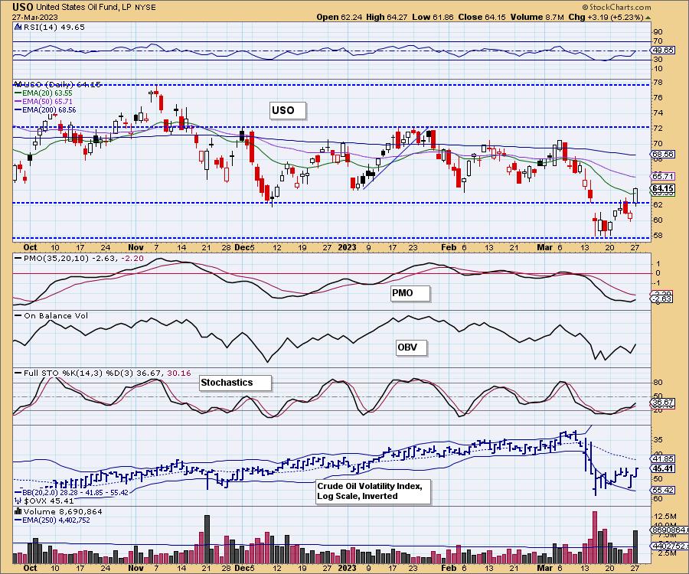
Task: Click the 'On Balance Vol' legend text
Action: tap(56, 316)
